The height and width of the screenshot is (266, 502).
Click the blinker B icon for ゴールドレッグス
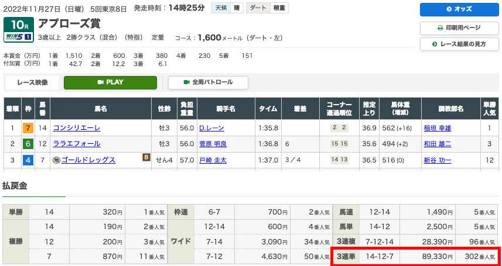(x=146, y=157)
